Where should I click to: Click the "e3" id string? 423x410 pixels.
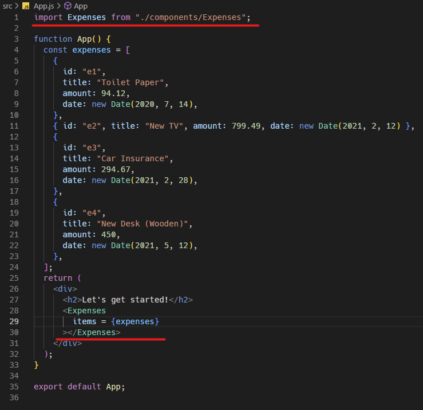pos(92,148)
